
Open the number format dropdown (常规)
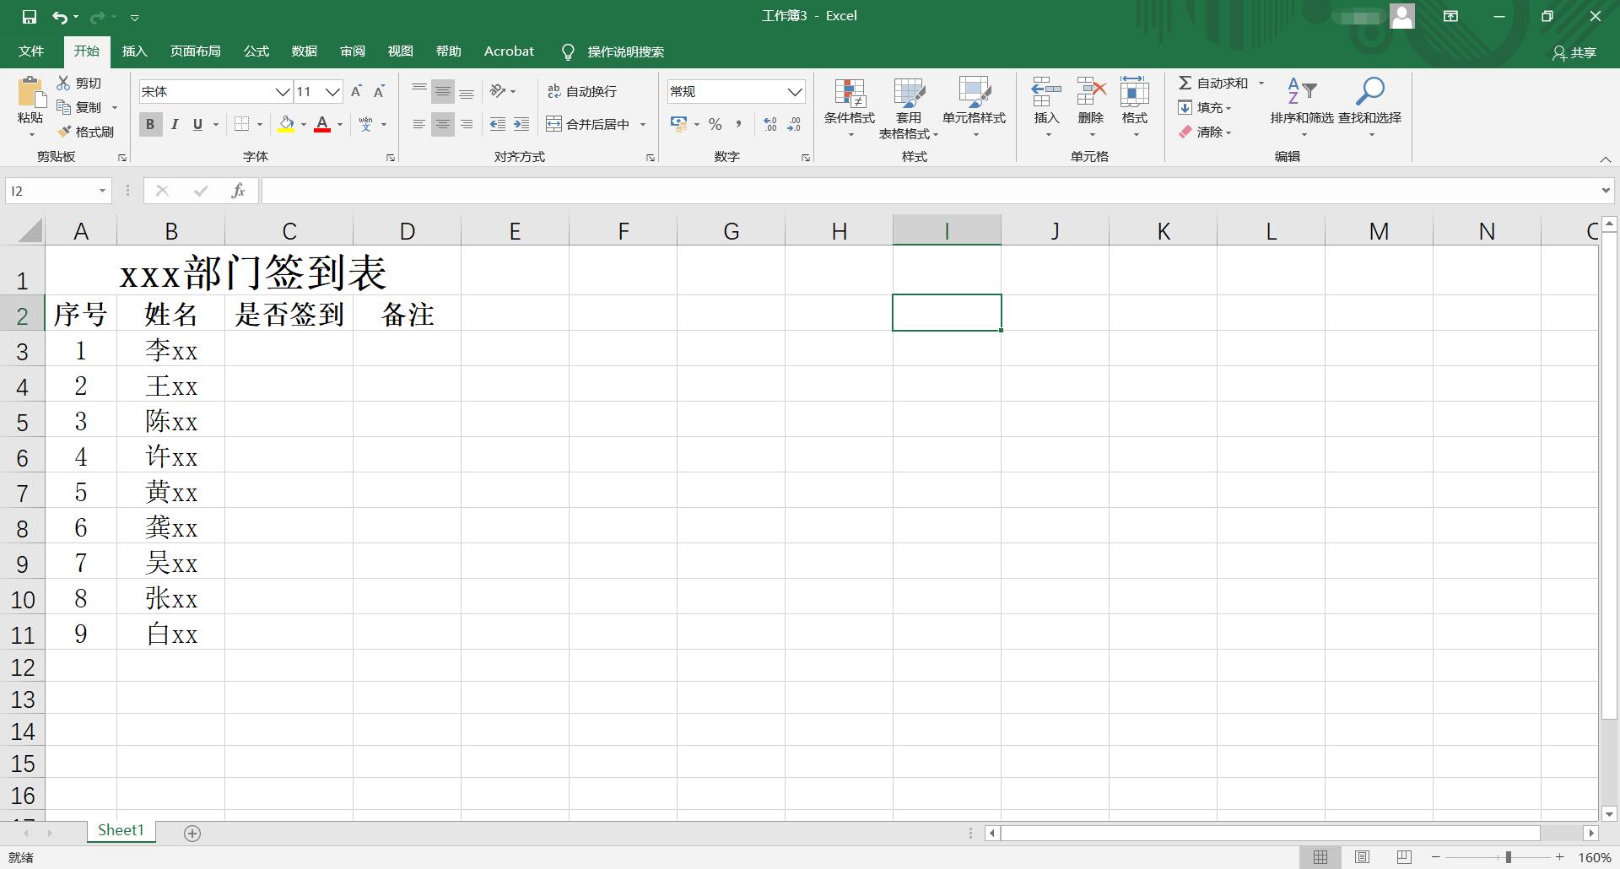point(794,91)
